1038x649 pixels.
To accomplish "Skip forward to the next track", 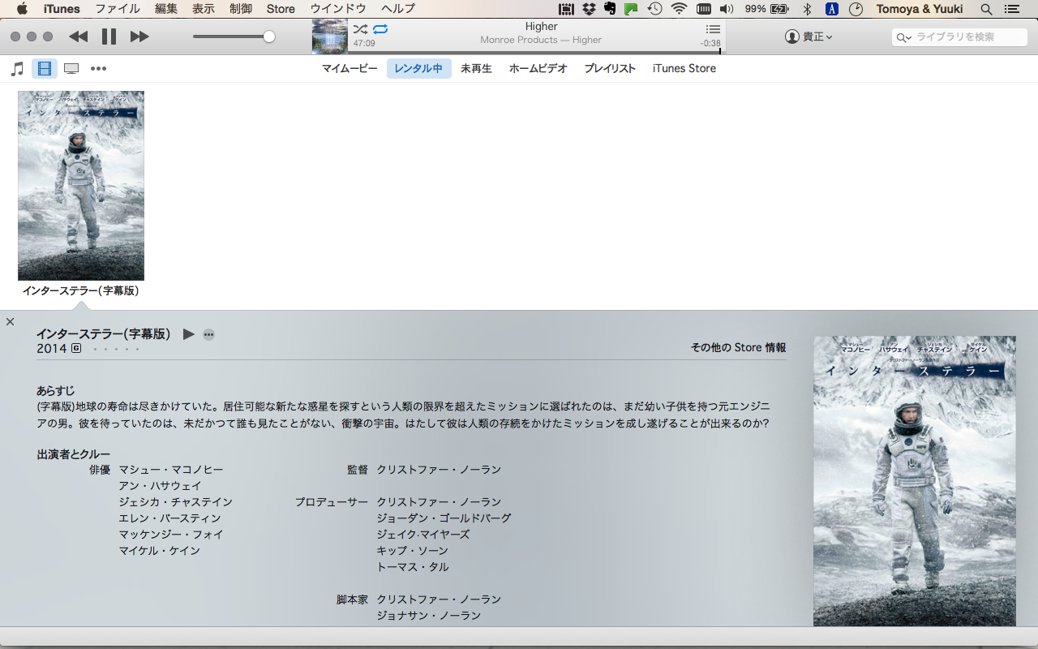I will [139, 37].
